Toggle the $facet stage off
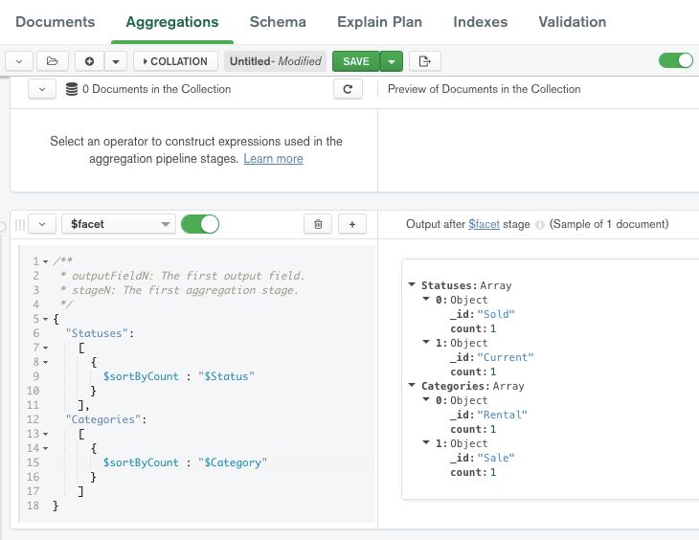 (199, 224)
